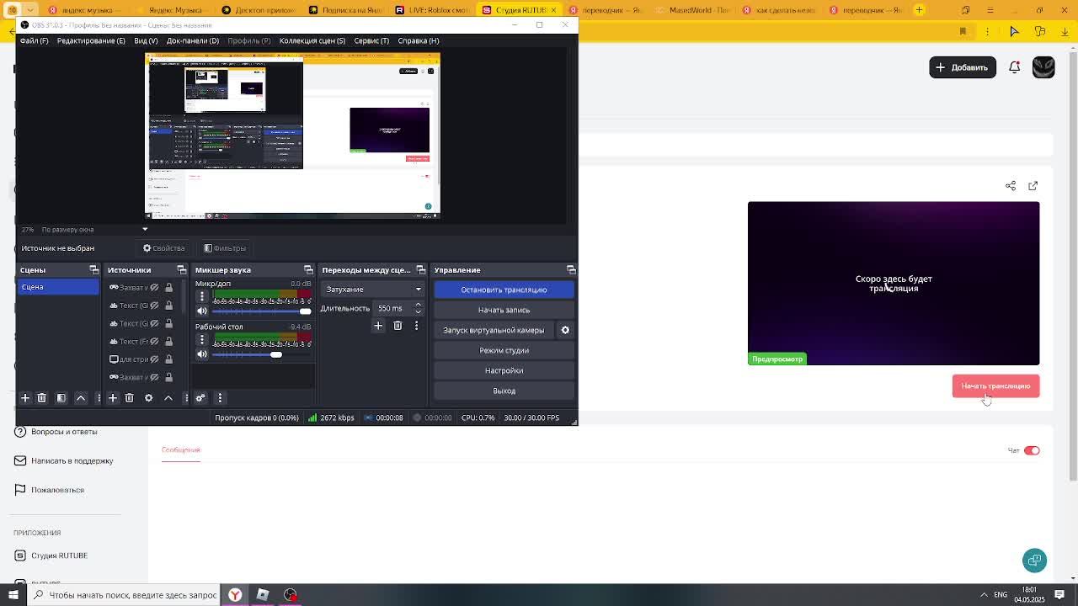Open OBS Настройки button
The width and height of the screenshot is (1078, 606).
[504, 370]
